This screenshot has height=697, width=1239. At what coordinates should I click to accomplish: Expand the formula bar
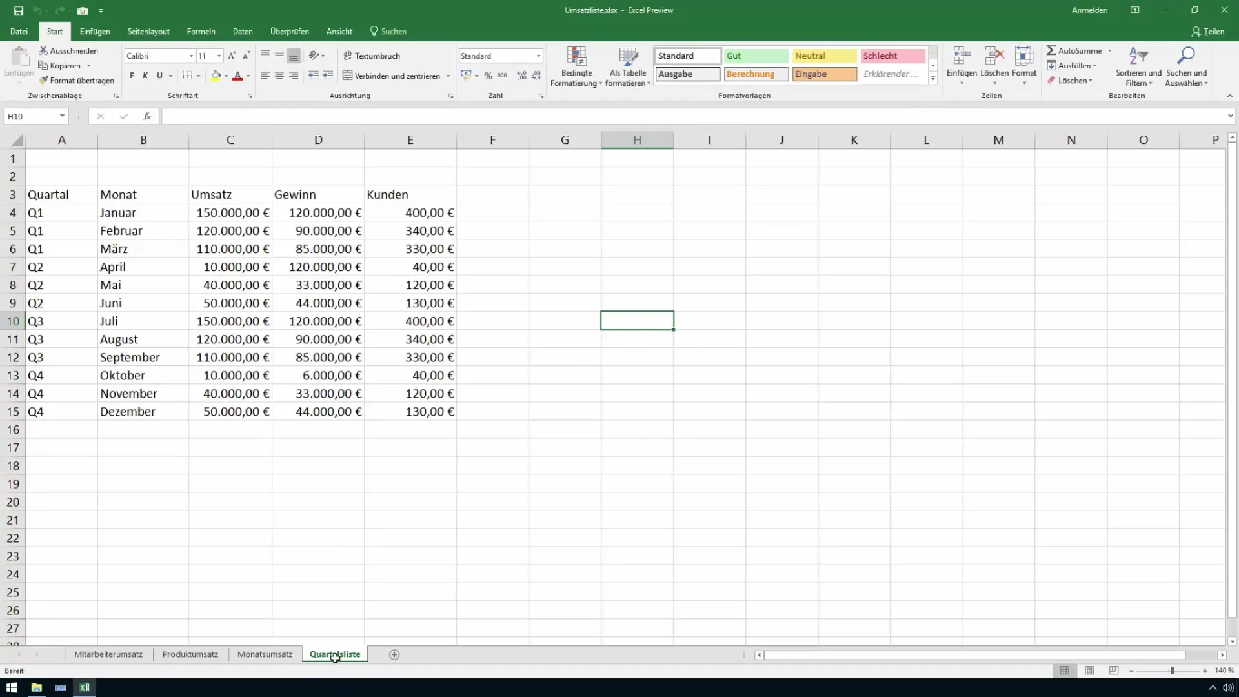click(x=1230, y=116)
